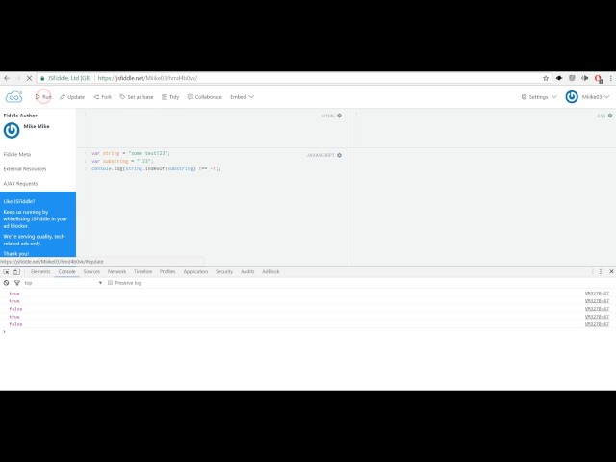This screenshot has width=616, height=462.
Task: Expand the Fiddle Meta section
Action: point(17,154)
